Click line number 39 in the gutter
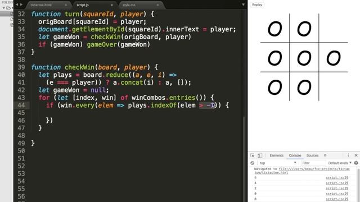360x202 pixels. point(21,67)
